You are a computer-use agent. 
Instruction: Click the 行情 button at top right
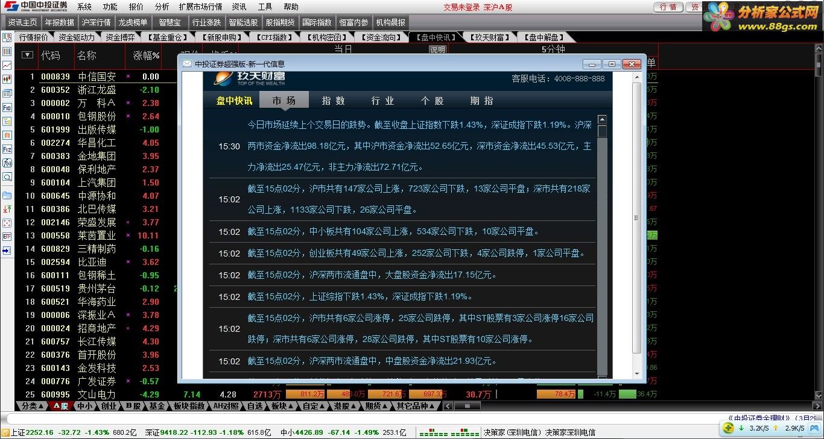668,7
